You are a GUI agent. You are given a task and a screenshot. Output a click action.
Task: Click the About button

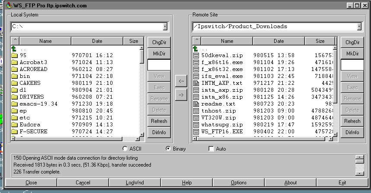coord(290,183)
